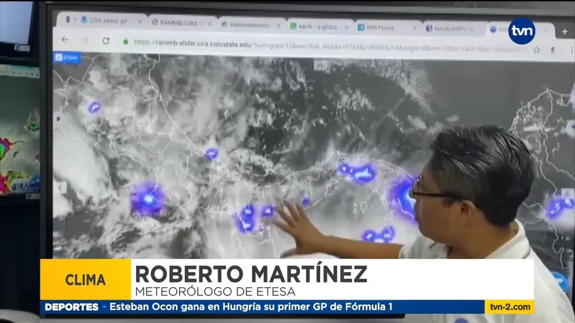Go back with the browser back arrow
Screen dimensions: 575x323
click(65, 40)
